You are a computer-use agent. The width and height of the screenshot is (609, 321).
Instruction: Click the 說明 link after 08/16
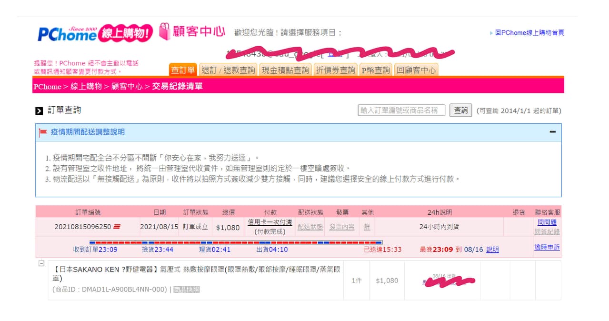pyautogui.click(x=492, y=250)
